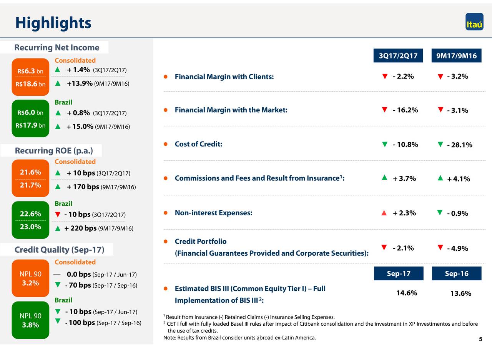Select the 3Q17/2Q17 column header
Image resolution: width=492 pixels, height=348 pixels.
click(398, 56)
